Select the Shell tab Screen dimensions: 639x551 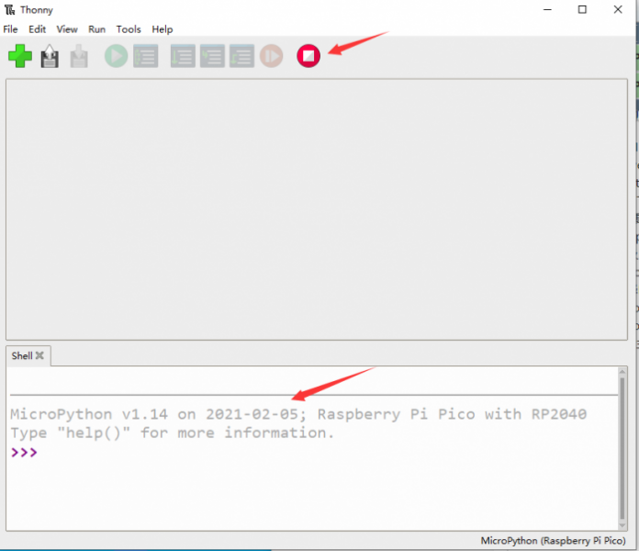tap(21, 355)
